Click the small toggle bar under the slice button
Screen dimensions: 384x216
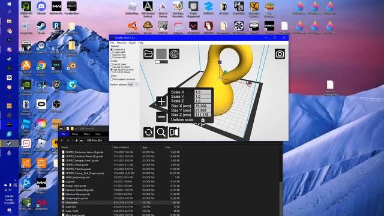(x=161, y=62)
